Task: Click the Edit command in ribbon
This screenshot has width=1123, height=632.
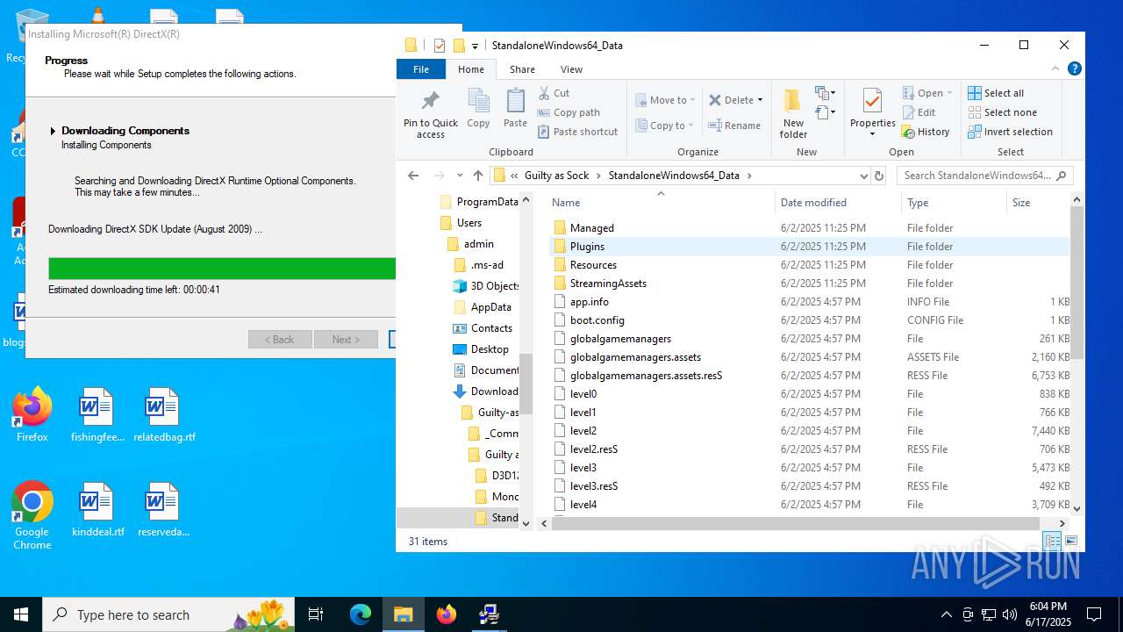Action: (919, 112)
